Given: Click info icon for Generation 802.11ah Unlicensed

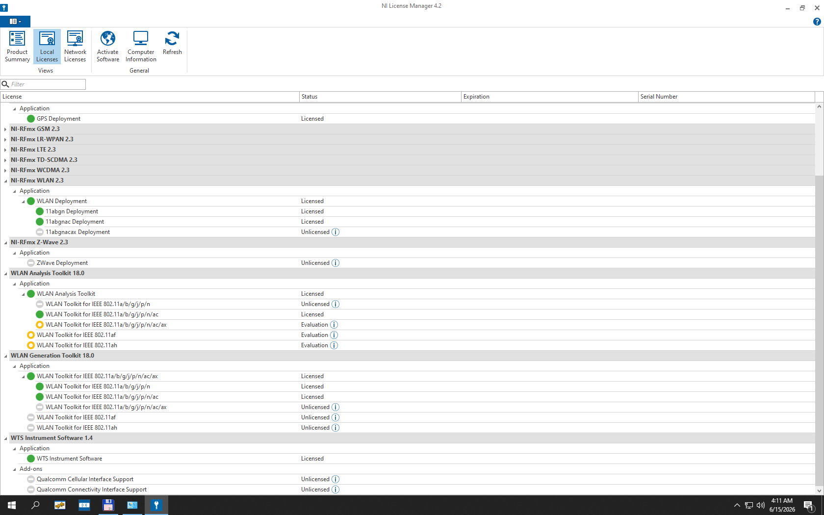Looking at the screenshot, I should [x=335, y=428].
